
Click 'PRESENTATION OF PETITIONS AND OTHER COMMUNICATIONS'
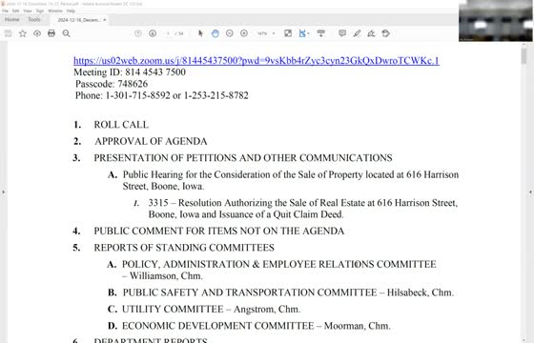coord(243,158)
